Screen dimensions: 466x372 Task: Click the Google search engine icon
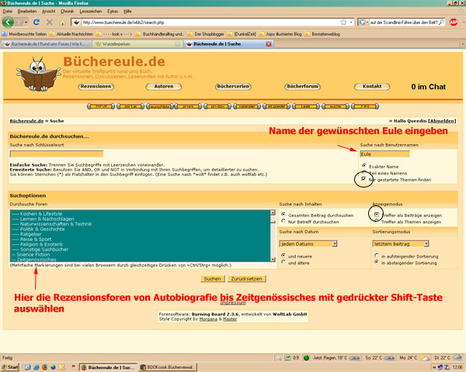click(x=359, y=22)
